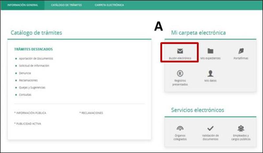Click Aportación de Documentos link
Viewport: 263px width, 153px height.
tap(36, 58)
